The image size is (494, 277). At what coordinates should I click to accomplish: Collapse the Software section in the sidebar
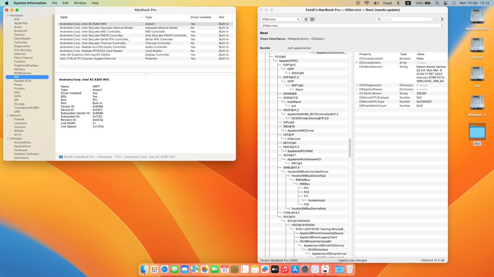(8, 138)
